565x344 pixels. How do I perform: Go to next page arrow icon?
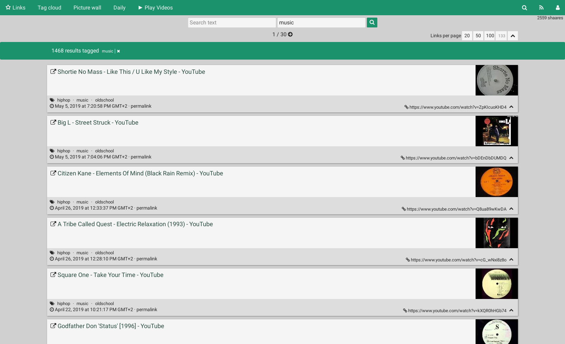(290, 35)
